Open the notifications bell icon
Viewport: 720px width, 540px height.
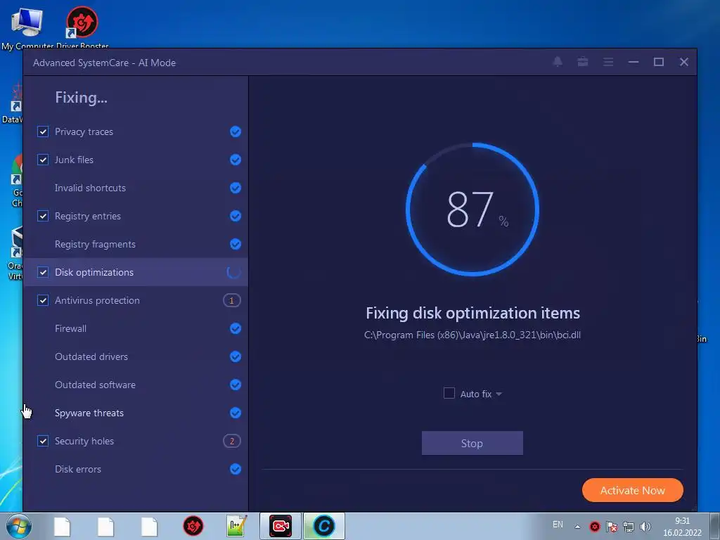558,62
